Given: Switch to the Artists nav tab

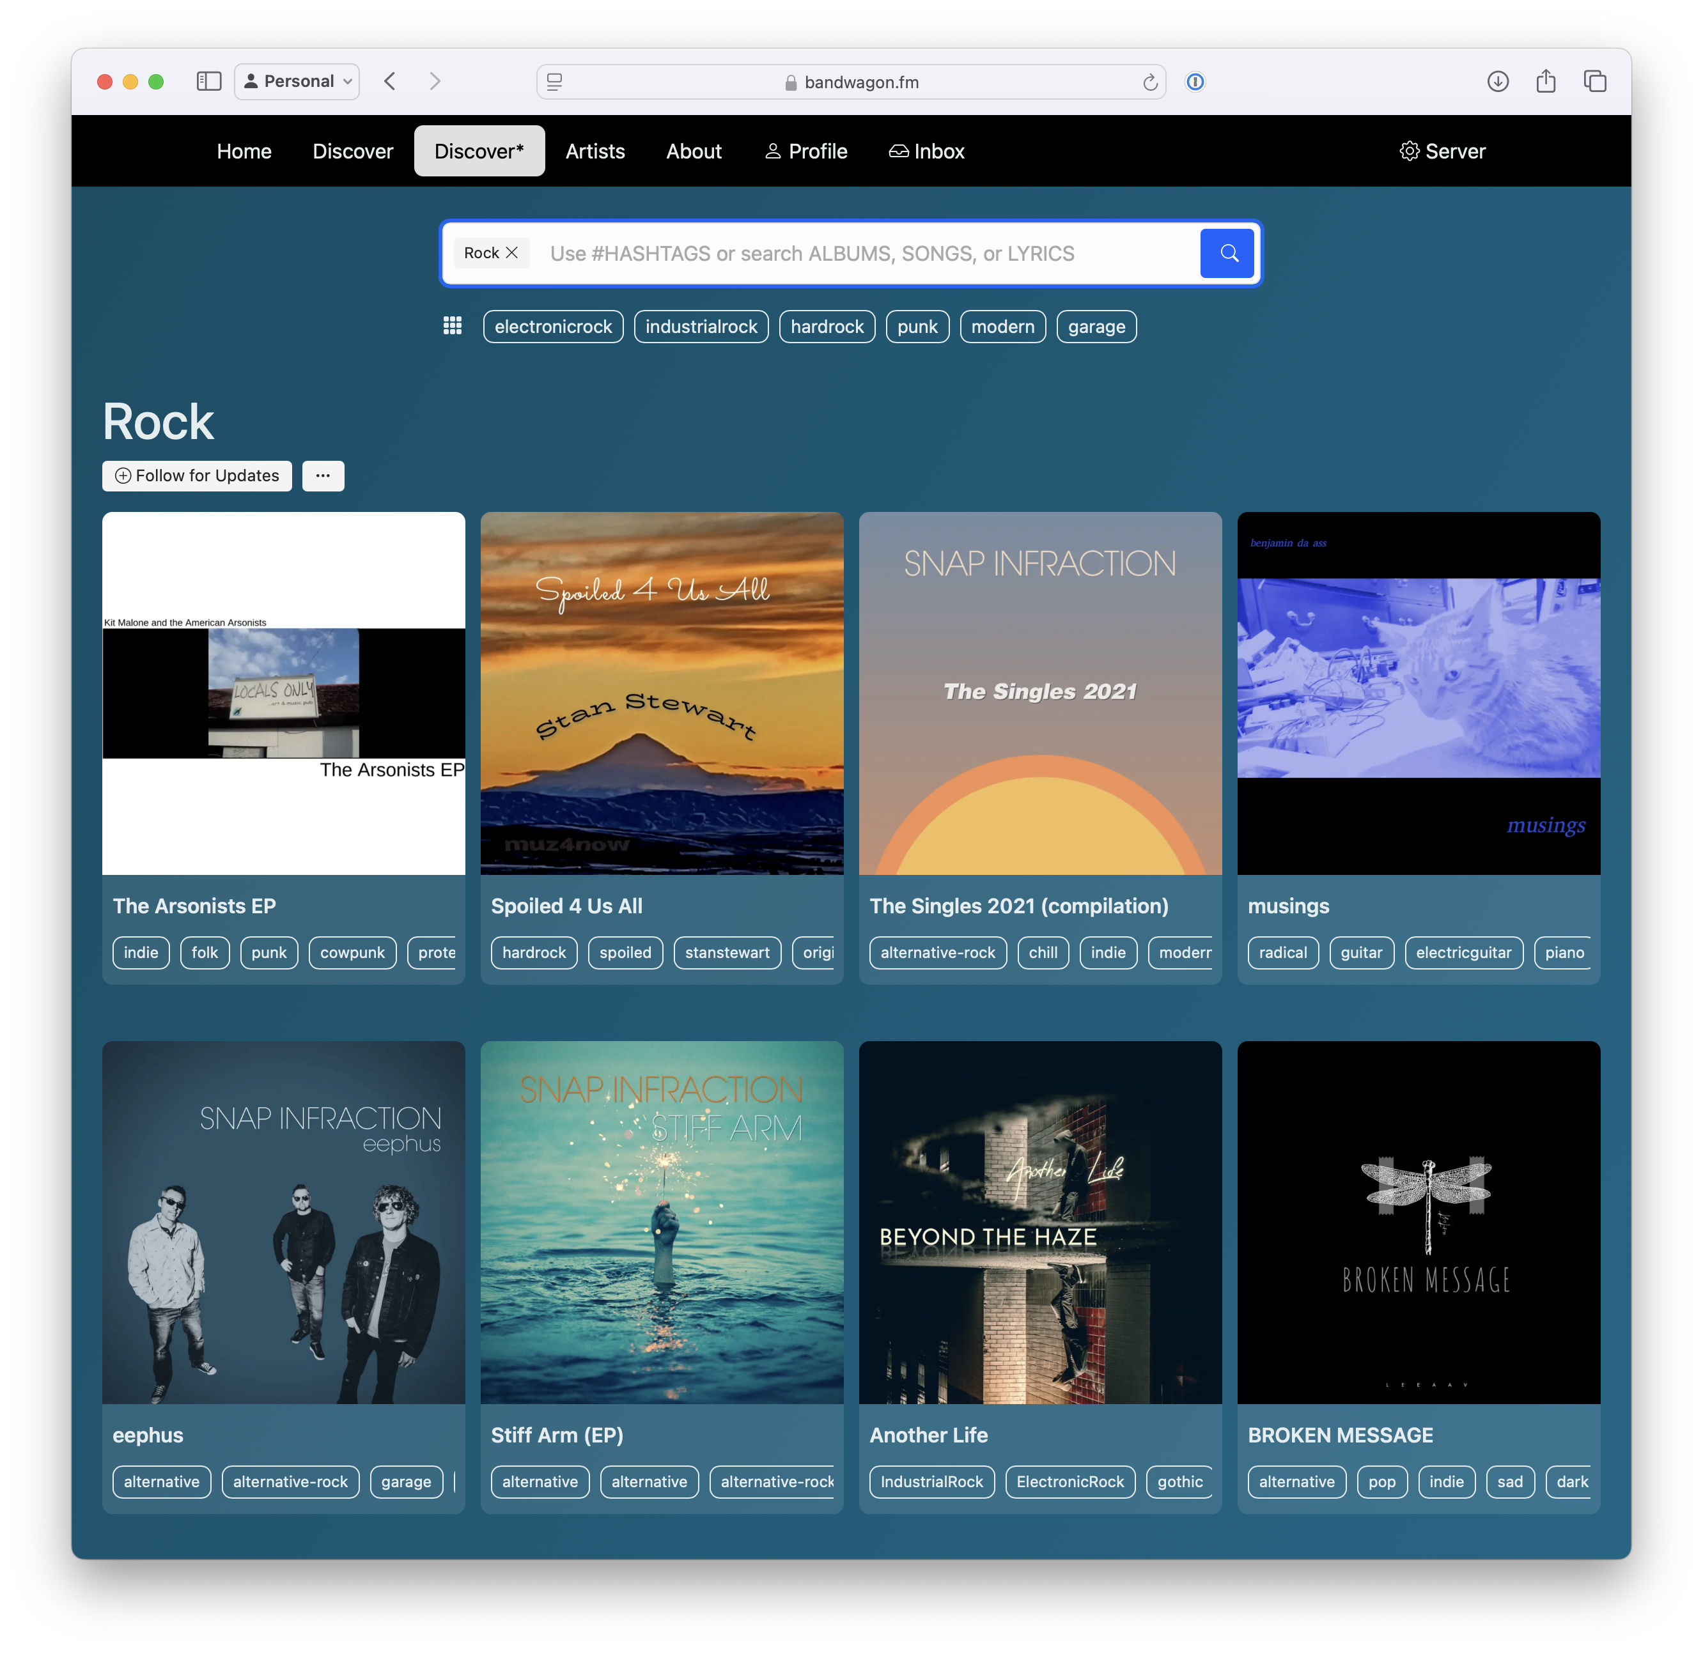Looking at the screenshot, I should coord(595,151).
